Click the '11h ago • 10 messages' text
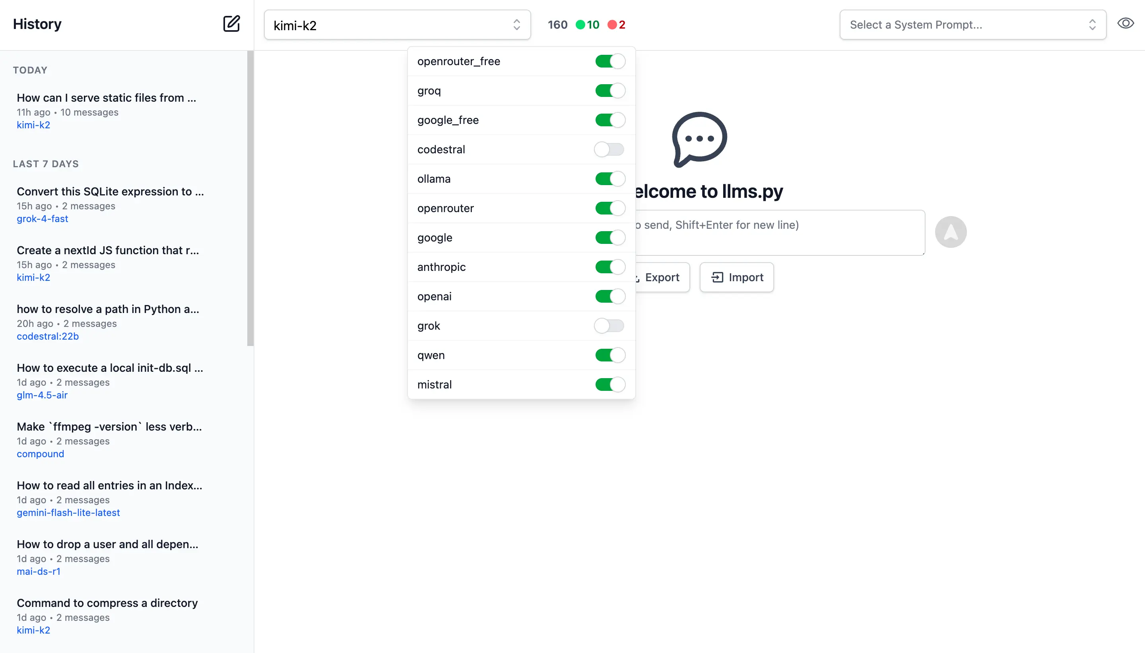Viewport: 1145px width, 653px height. pyautogui.click(x=68, y=112)
